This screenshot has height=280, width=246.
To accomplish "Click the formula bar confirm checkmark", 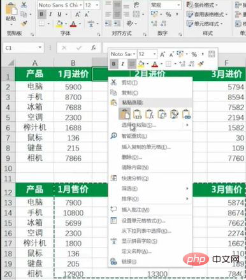I will click(x=79, y=48).
